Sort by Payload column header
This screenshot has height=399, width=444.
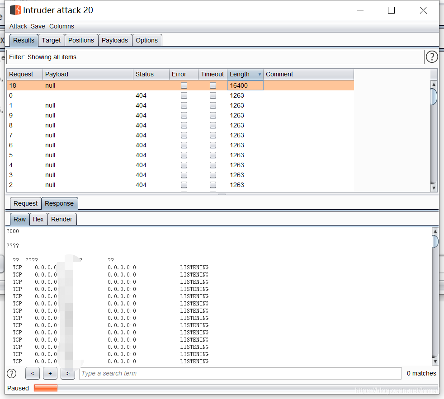88,74
